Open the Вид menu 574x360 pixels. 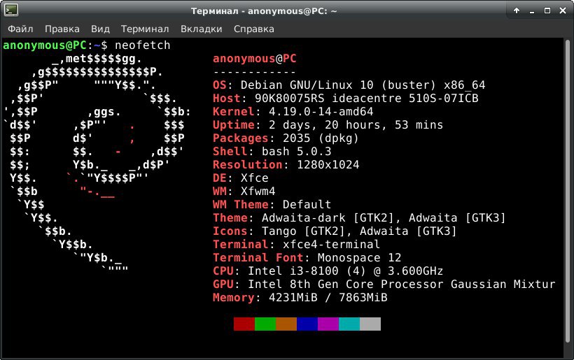100,29
